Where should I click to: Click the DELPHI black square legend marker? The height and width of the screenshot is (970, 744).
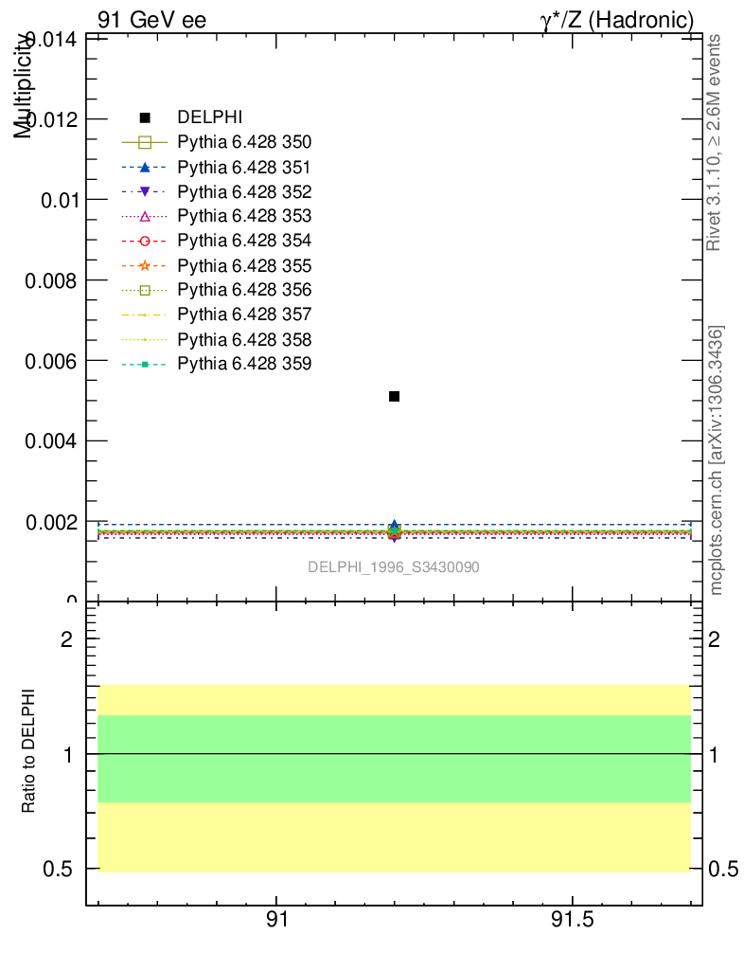145,117
